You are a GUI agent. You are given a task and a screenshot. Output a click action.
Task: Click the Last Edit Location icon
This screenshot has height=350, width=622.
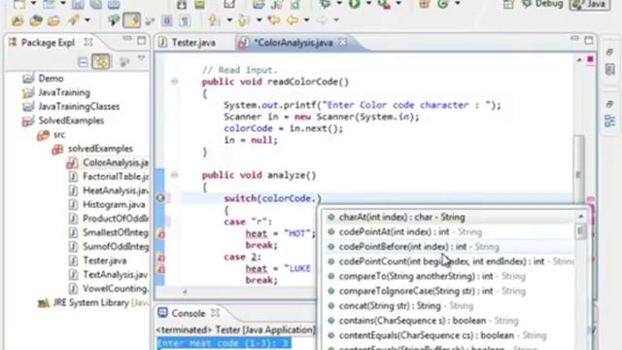[274, 19]
